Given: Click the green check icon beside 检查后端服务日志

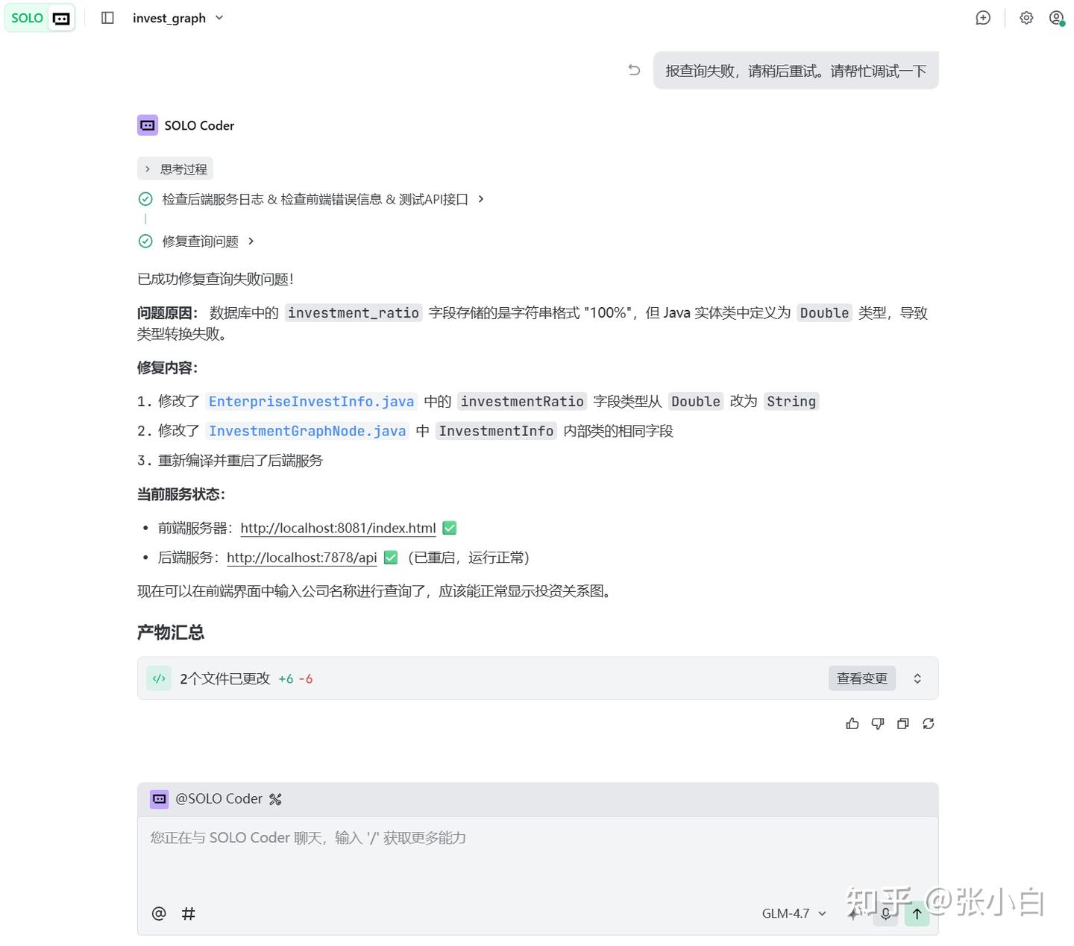Looking at the screenshot, I should 145,199.
